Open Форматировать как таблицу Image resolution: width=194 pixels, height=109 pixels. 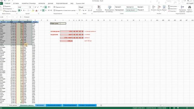(109, 9)
